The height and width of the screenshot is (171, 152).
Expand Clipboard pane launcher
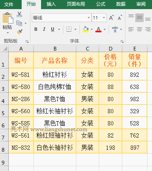tap(27, 41)
